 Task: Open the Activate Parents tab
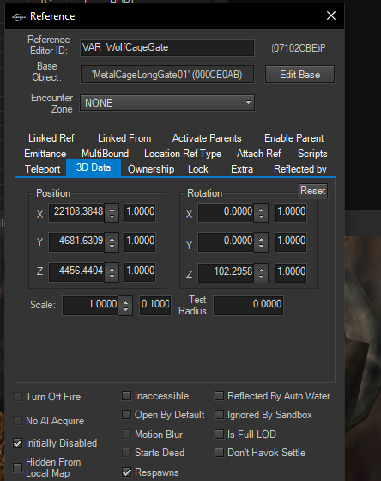[207, 138]
